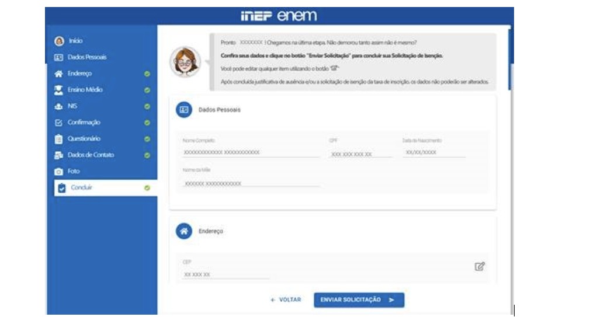Image resolution: width=597 pixels, height=317 pixels.
Task: Click the NIS icon in sidebar
Action: pyautogui.click(x=58, y=107)
